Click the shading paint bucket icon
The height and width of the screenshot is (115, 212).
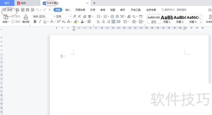pos(134,22)
